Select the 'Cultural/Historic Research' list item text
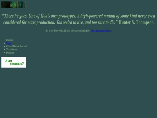The image size is (157, 118). coord(17,46)
